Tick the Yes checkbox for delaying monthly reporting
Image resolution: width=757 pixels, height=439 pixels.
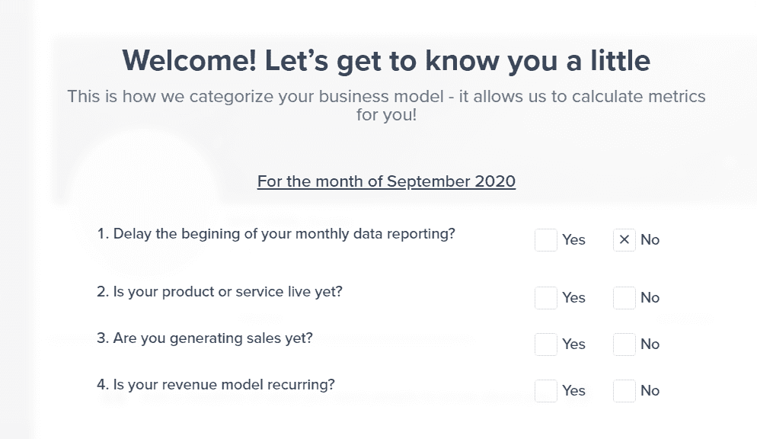point(546,240)
